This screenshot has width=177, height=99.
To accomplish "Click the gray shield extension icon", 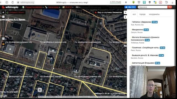I will click(139, 2).
